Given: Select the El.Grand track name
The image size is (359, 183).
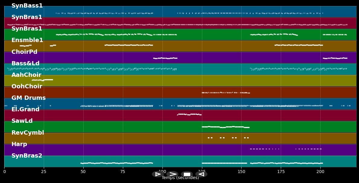Looking at the screenshot, I should pyautogui.click(x=25, y=109).
